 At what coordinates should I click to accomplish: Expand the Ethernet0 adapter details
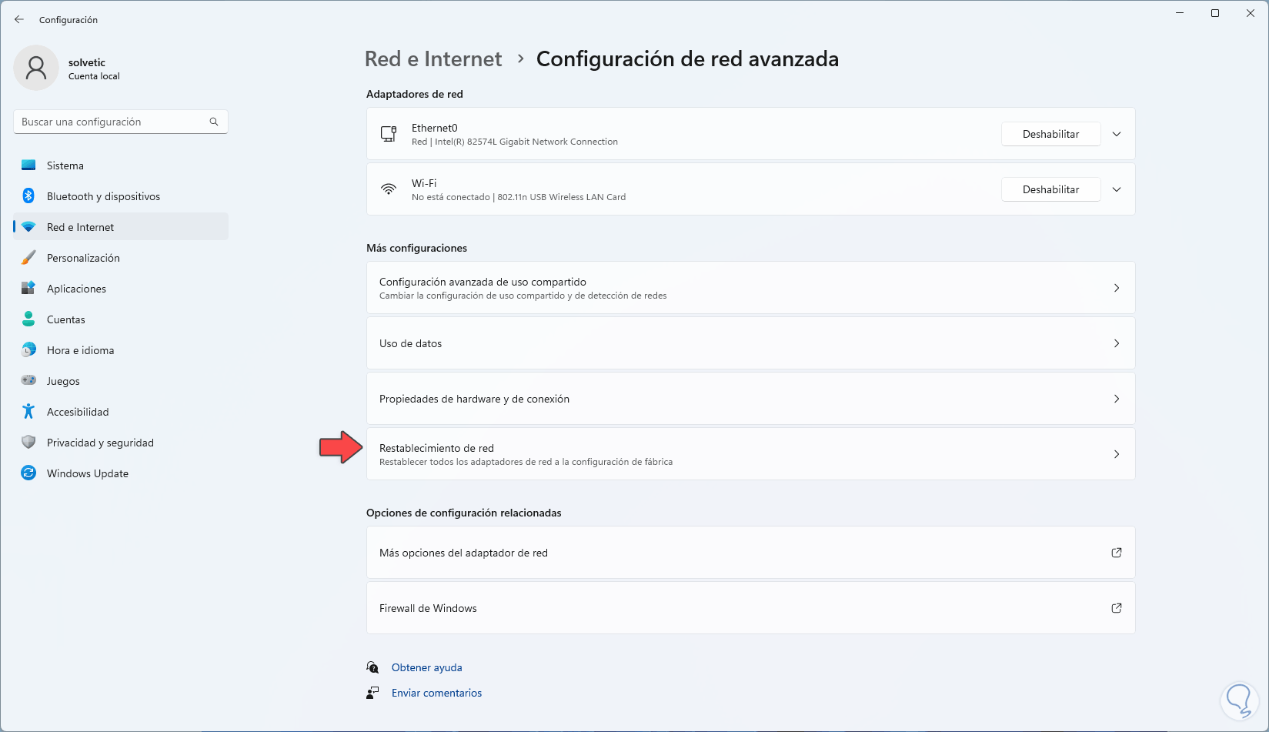coord(1117,134)
